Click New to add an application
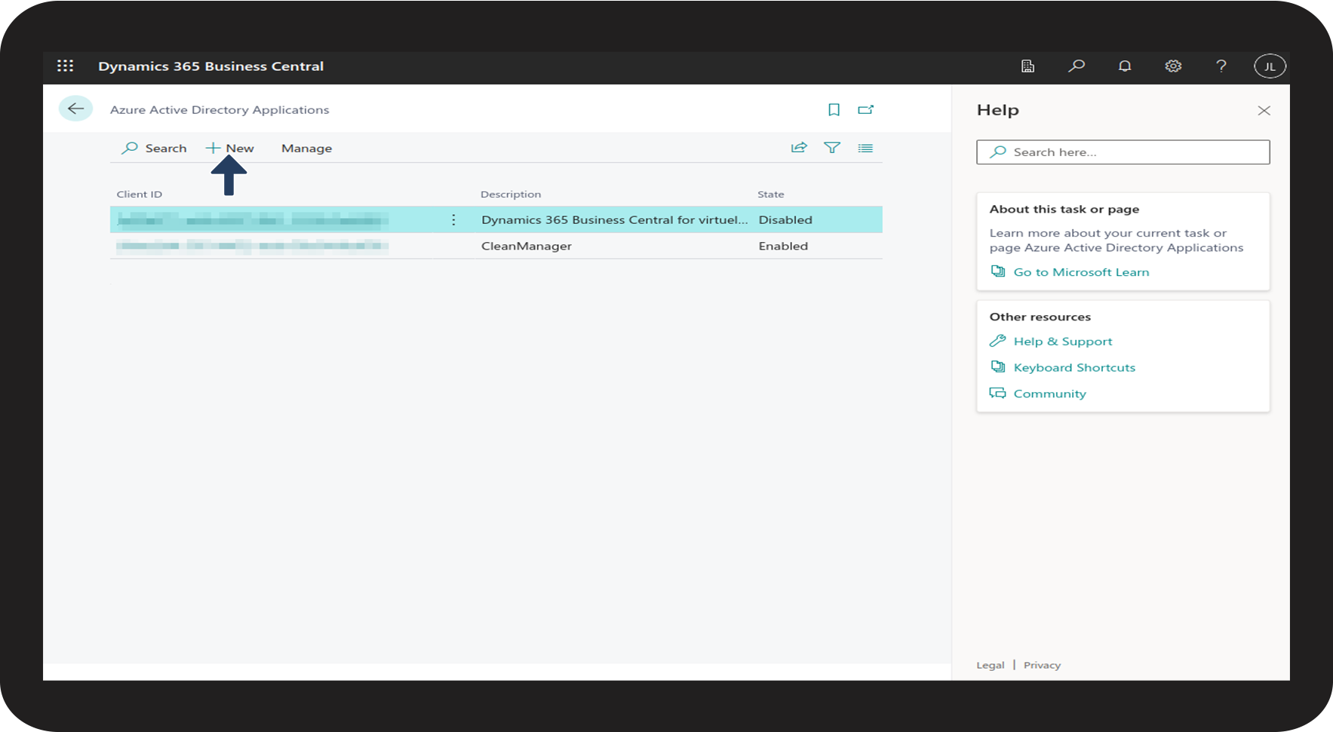 point(230,149)
